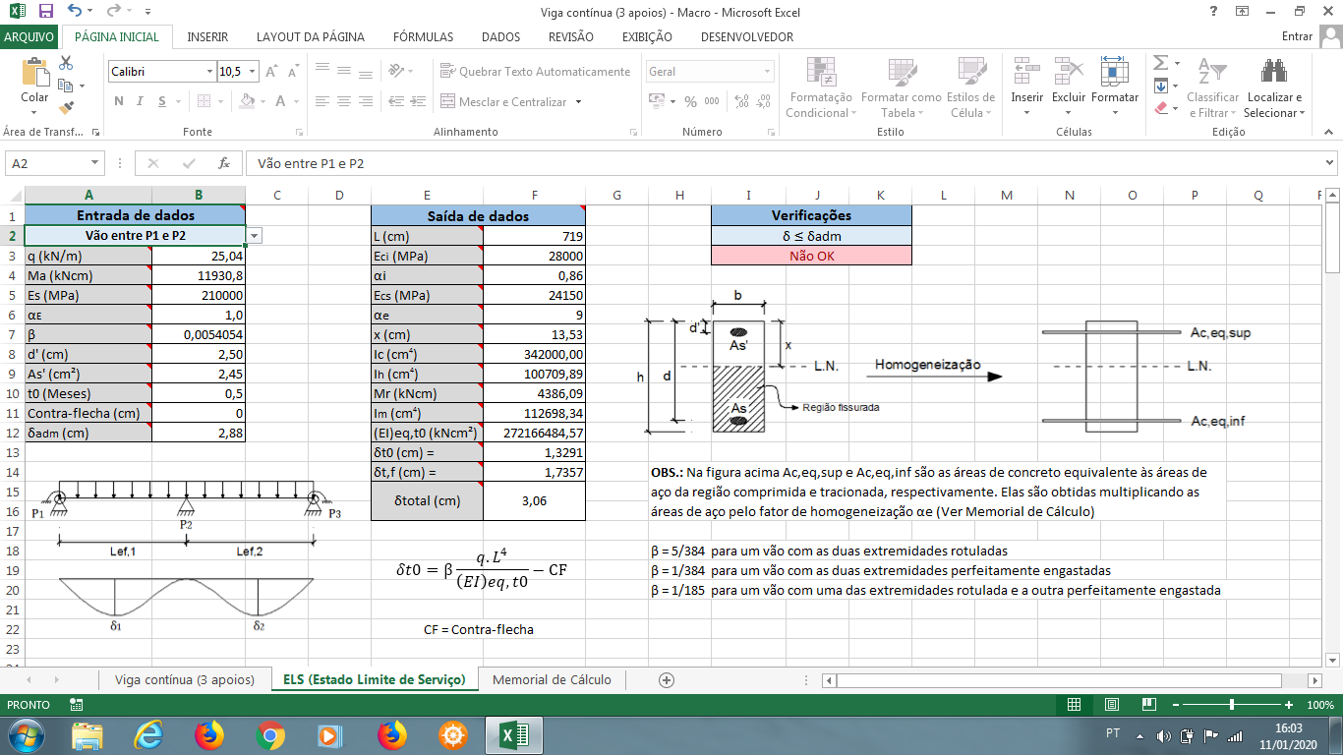Toggle underline formatting with S button
Viewport: 1343px width, 755px height.
click(x=162, y=101)
